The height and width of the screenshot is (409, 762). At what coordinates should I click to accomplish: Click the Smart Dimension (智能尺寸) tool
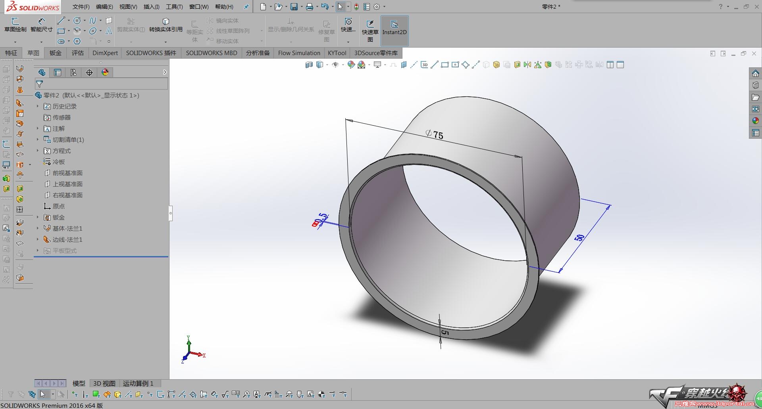click(41, 25)
